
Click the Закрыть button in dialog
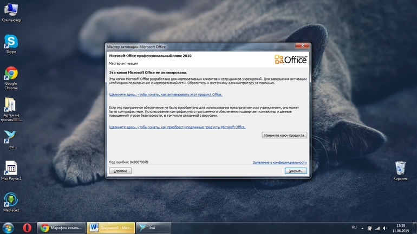[x=296, y=171]
